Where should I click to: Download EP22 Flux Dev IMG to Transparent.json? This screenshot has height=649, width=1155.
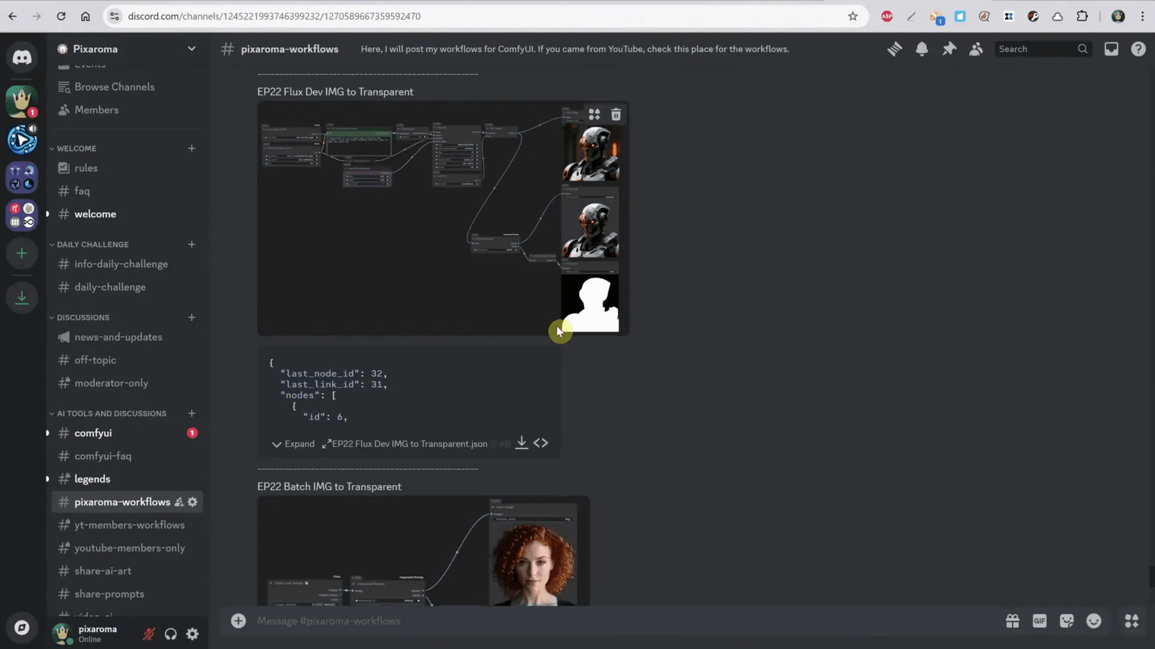point(522,443)
